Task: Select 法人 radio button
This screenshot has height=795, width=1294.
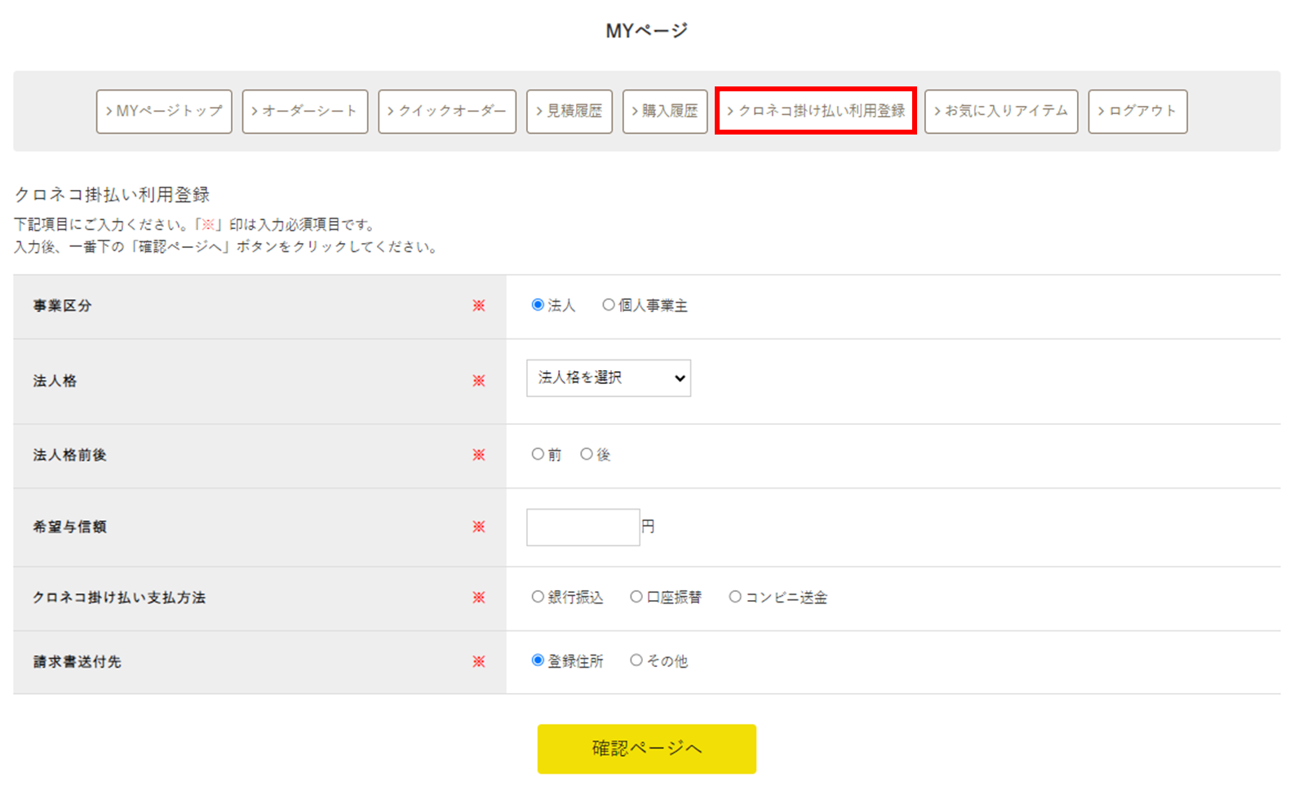Action: 538,305
